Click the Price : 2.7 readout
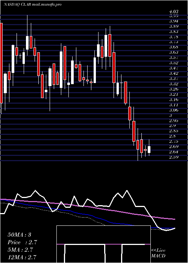 click(22, 242)
